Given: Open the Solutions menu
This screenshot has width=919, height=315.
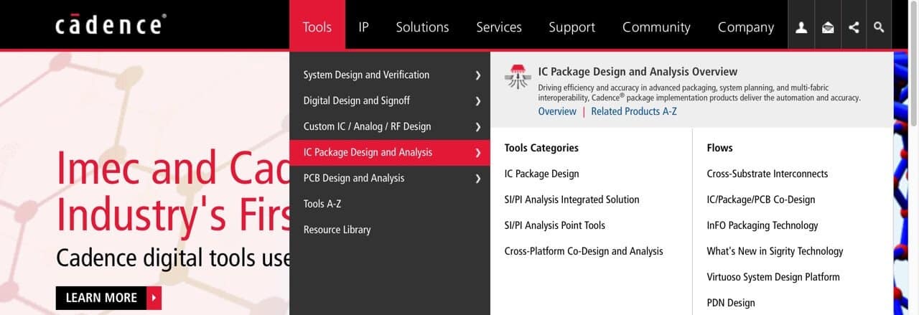Looking at the screenshot, I should coord(422,27).
